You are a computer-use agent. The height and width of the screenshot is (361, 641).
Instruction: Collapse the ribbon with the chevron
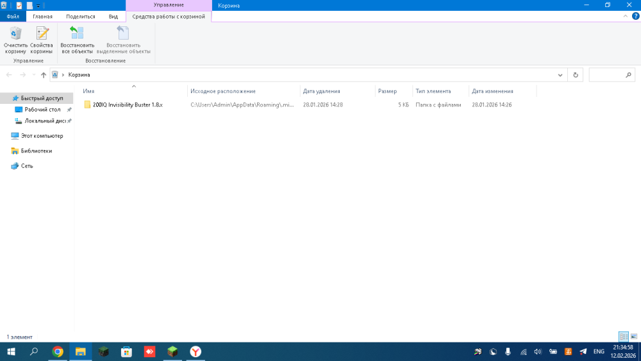(626, 17)
